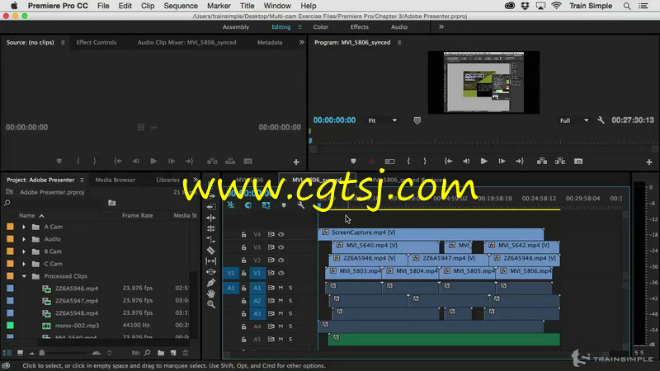Expand the A Cam bin
This screenshot has height=371, width=660.
pos(24,227)
